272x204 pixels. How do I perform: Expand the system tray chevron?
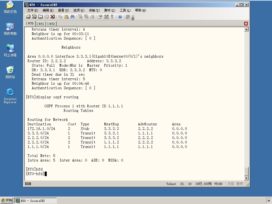269,201
